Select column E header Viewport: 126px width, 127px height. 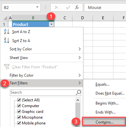point(103,18)
